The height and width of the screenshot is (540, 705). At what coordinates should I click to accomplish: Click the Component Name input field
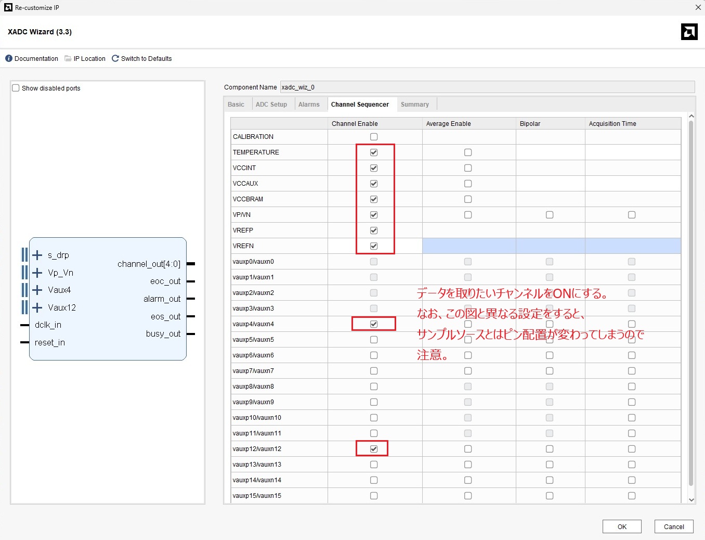487,87
